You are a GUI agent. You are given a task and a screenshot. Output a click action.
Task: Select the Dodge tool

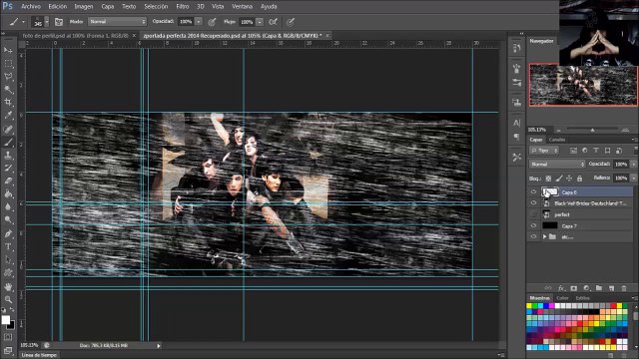pos(8,219)
